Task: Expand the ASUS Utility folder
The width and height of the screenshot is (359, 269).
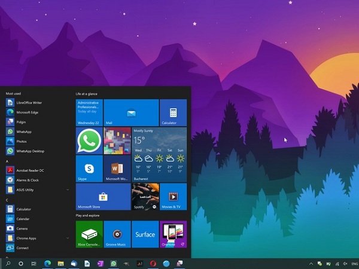Action: pyautogui.click(x=36, y=189)
